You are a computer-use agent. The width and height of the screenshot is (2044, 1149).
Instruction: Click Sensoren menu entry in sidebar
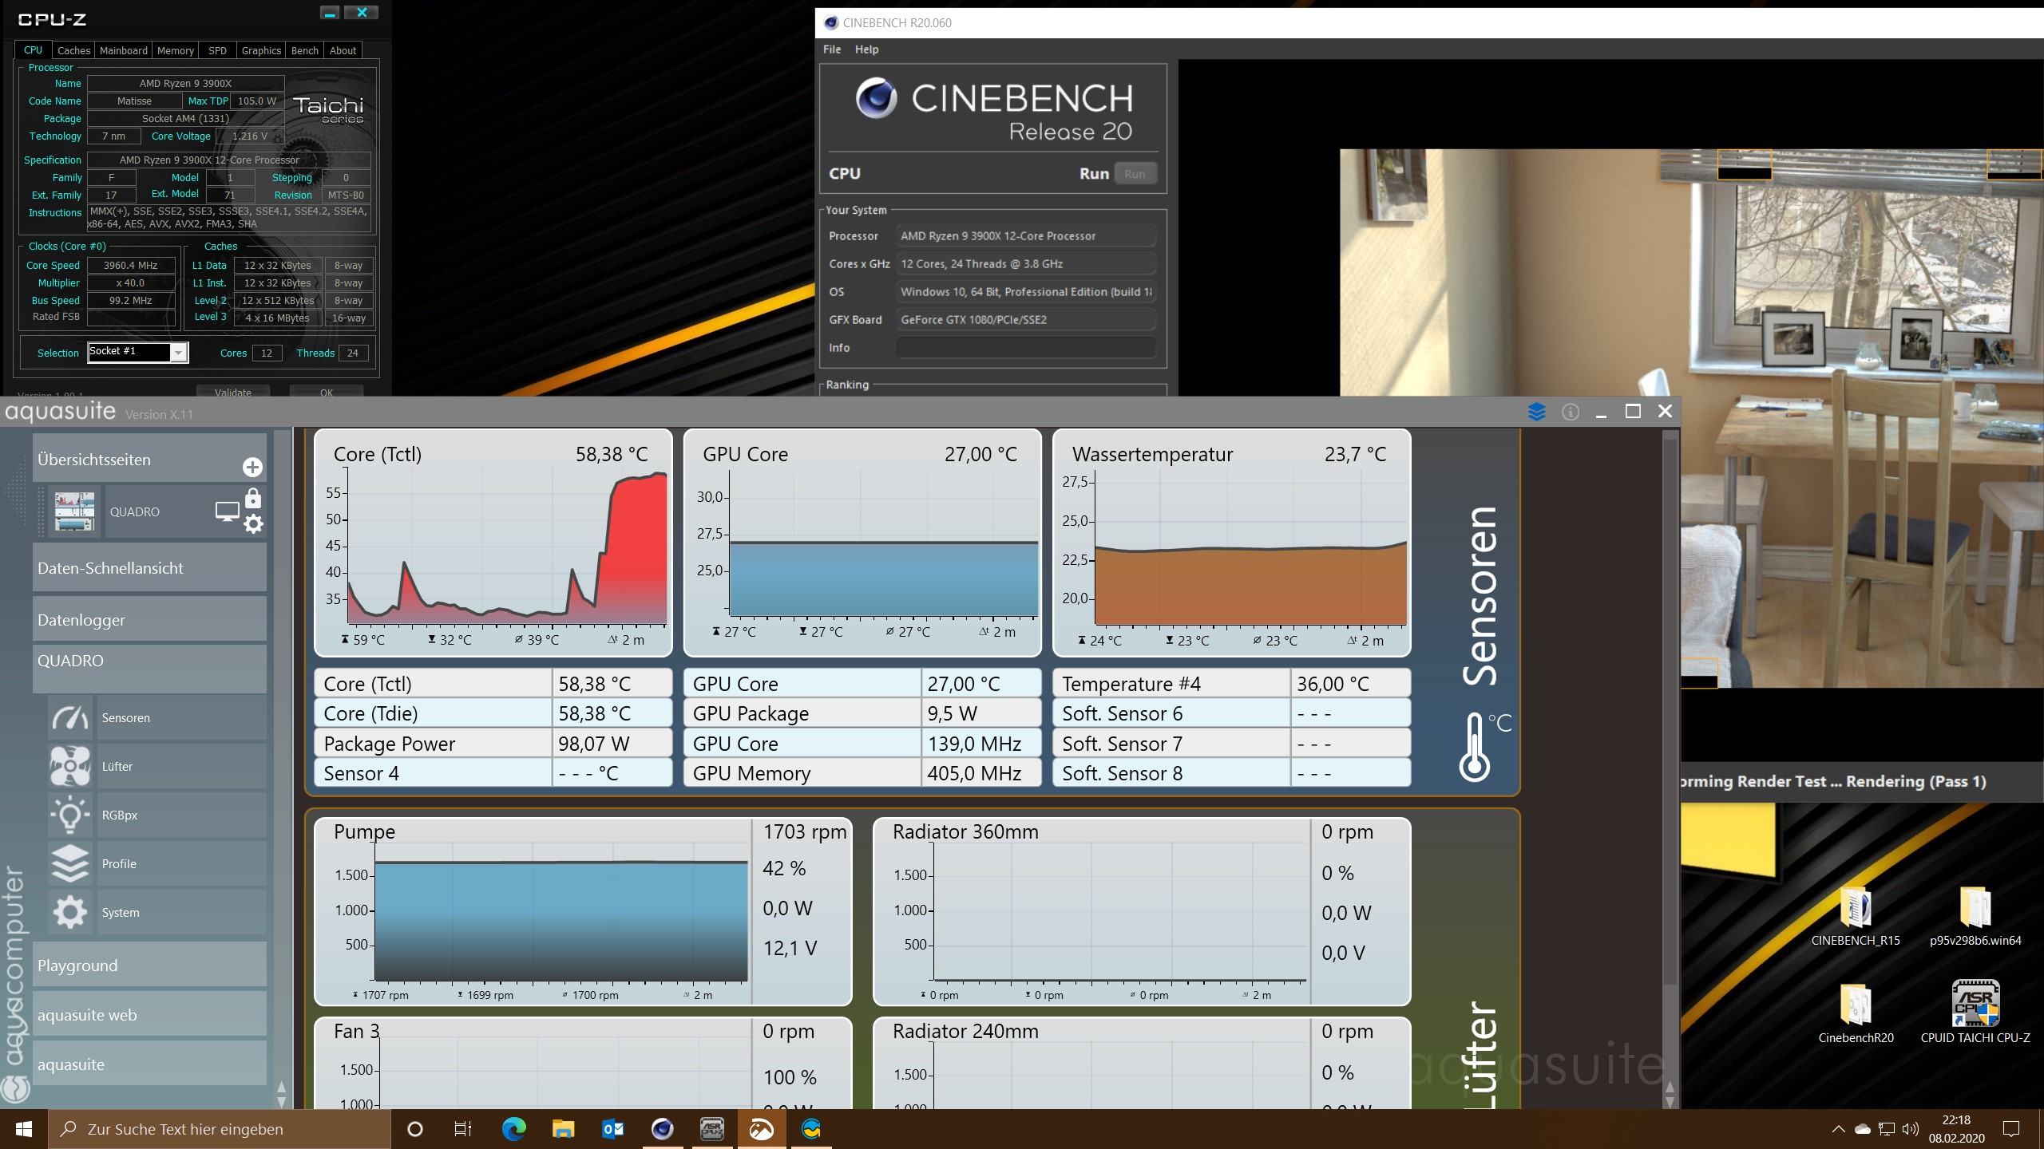click(181, 717)
